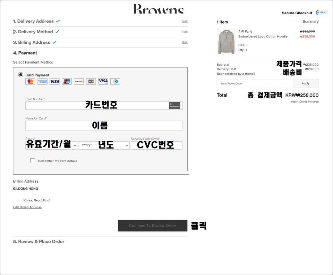Image resolution: width=333 pixels, height=275 pixels.
Task: Click the credit card icon in Card Number field
Action: [x=174, y=106]
